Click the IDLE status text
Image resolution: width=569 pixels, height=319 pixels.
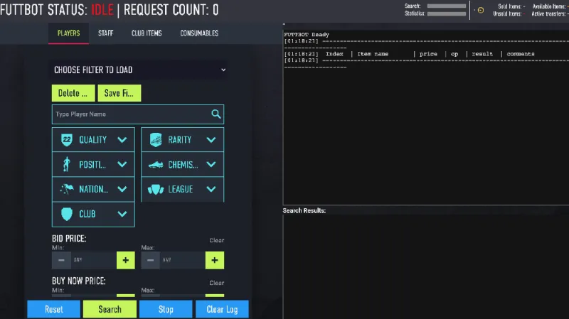(x=102, y=10)
